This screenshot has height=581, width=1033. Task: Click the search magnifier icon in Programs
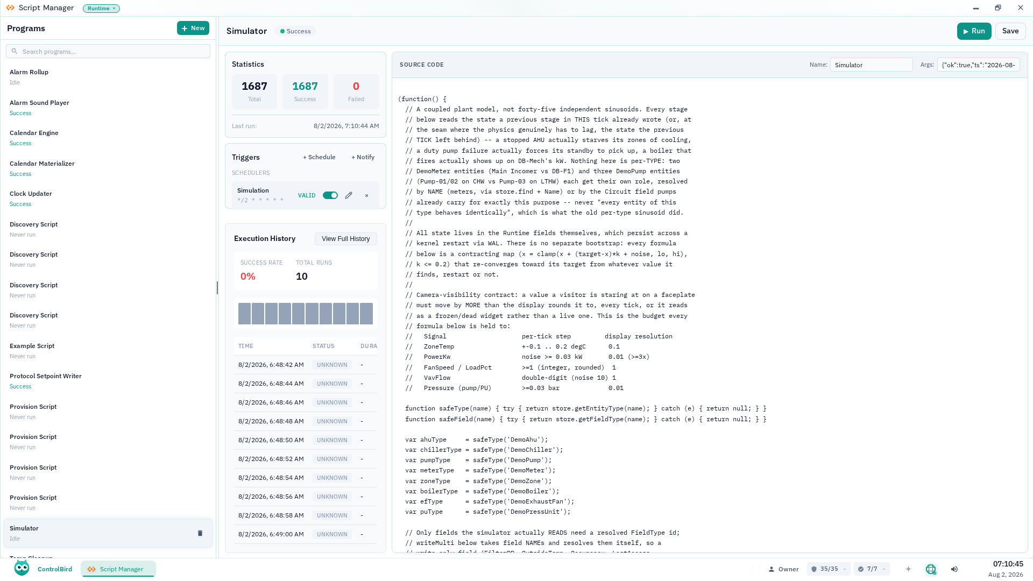pos(15,51)
